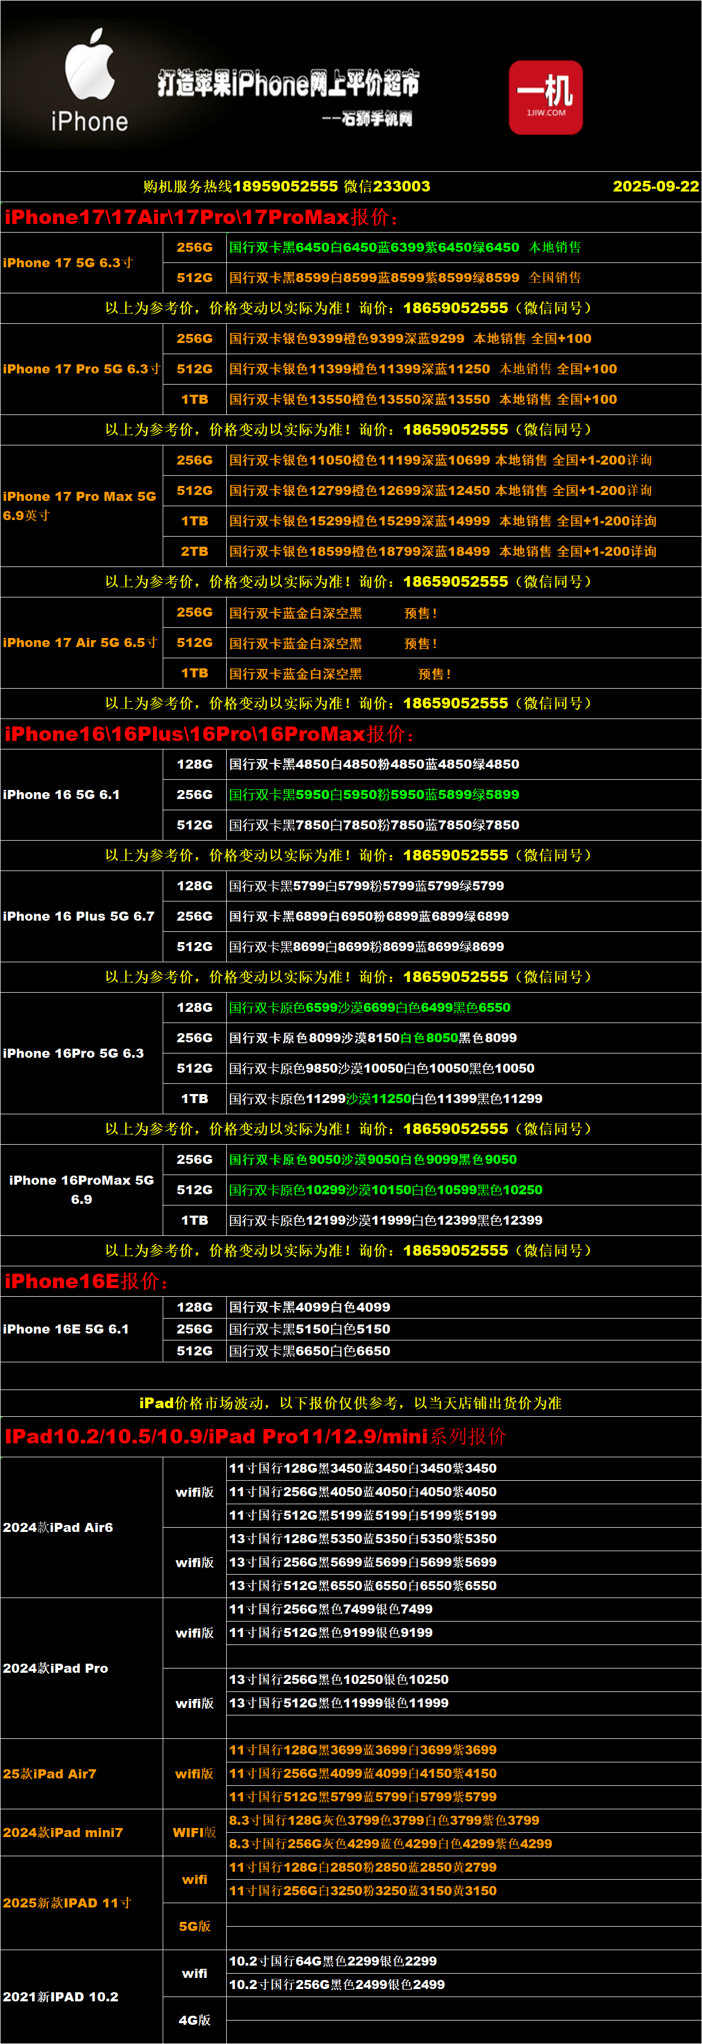Viewport: 702px width, 2044px height.
Task: Click the iPhone 16 Plus 5G 6.7 model label
Action: point(78,916)
